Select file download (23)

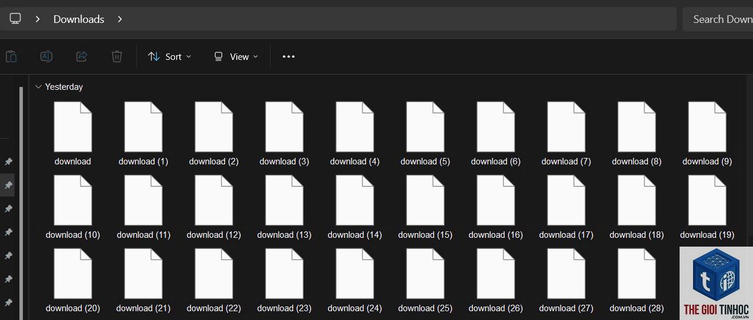coord(284,281)
